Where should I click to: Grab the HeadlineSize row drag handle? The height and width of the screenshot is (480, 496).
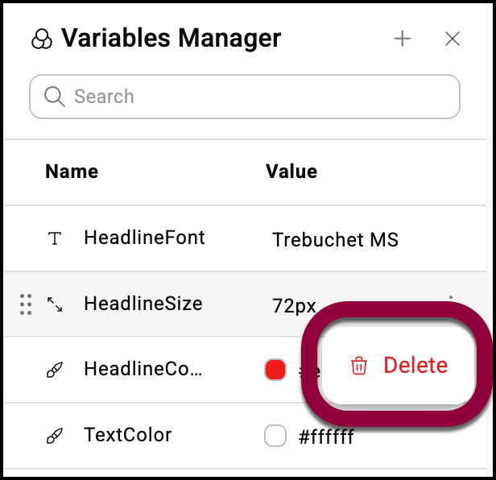point(26,304)
